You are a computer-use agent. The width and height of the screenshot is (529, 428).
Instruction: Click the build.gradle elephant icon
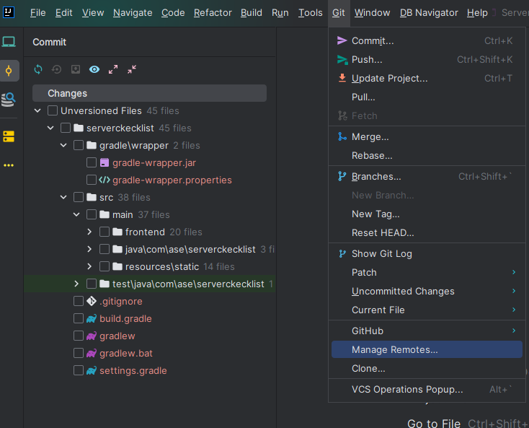pos(92,318)
